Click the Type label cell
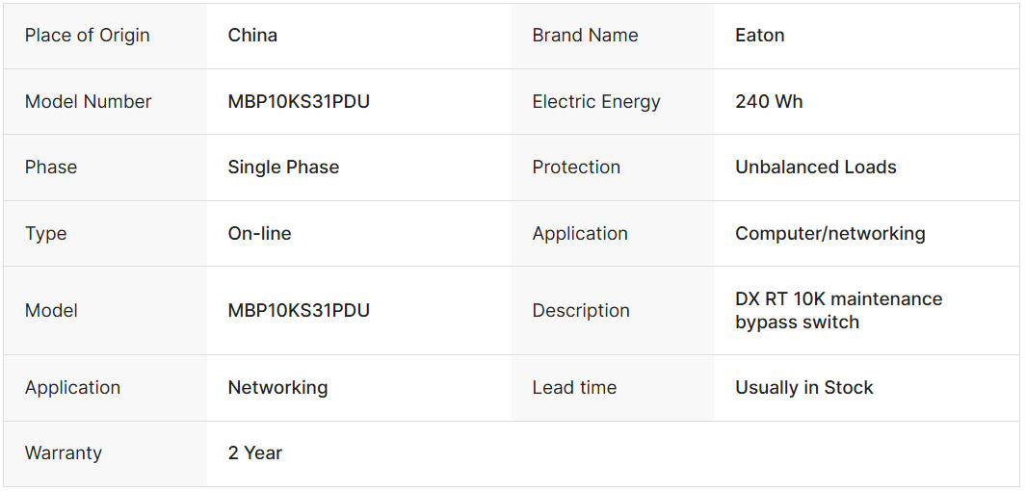1026x491 pixels. pos(46,234)
